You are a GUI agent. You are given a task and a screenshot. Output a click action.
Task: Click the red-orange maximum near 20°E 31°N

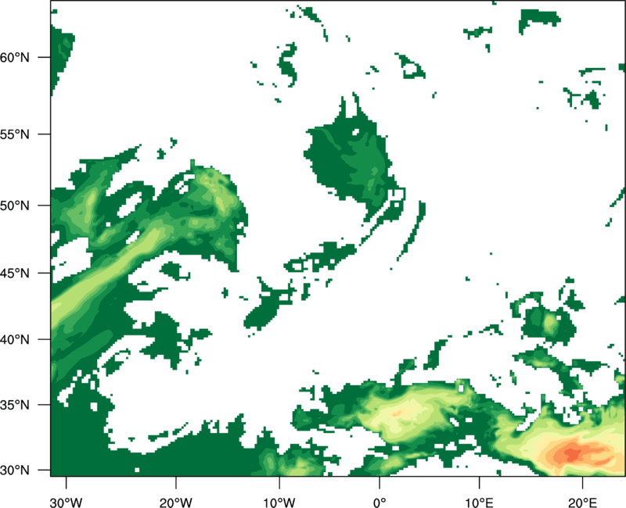tap(574, 454)
